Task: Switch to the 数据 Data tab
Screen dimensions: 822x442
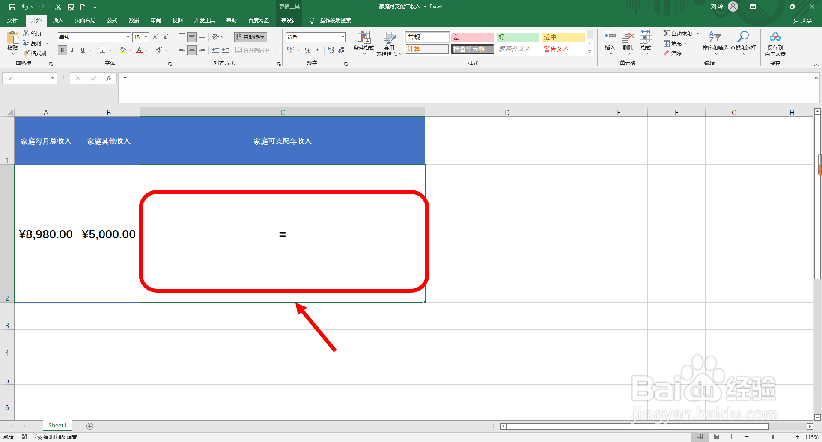Action: (x=134, y=21)
